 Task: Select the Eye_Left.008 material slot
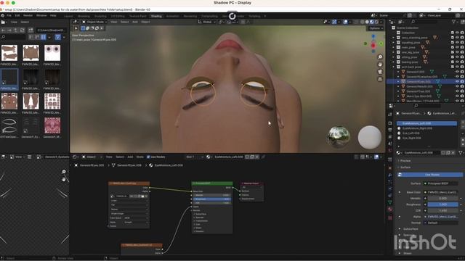coord(427,133)
